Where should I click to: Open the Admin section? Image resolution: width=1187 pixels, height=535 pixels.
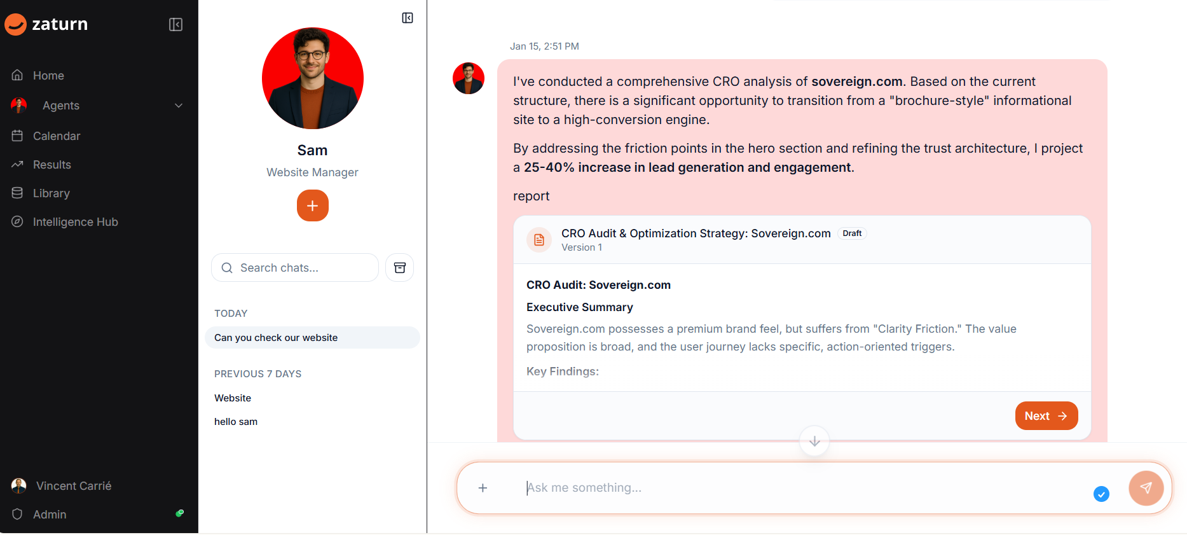[50, 515]
